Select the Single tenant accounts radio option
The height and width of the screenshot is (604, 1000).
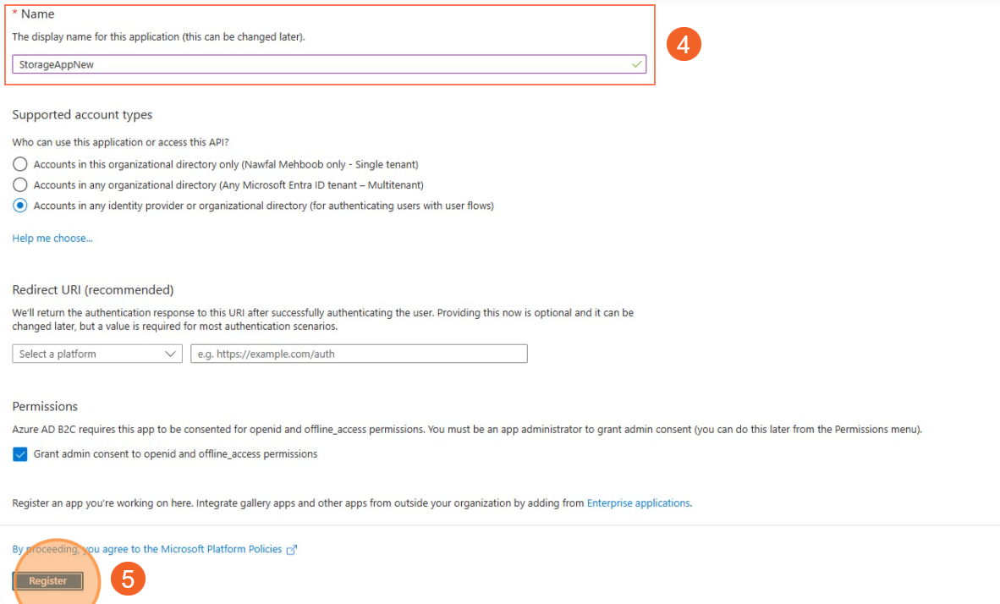[20, 164]
